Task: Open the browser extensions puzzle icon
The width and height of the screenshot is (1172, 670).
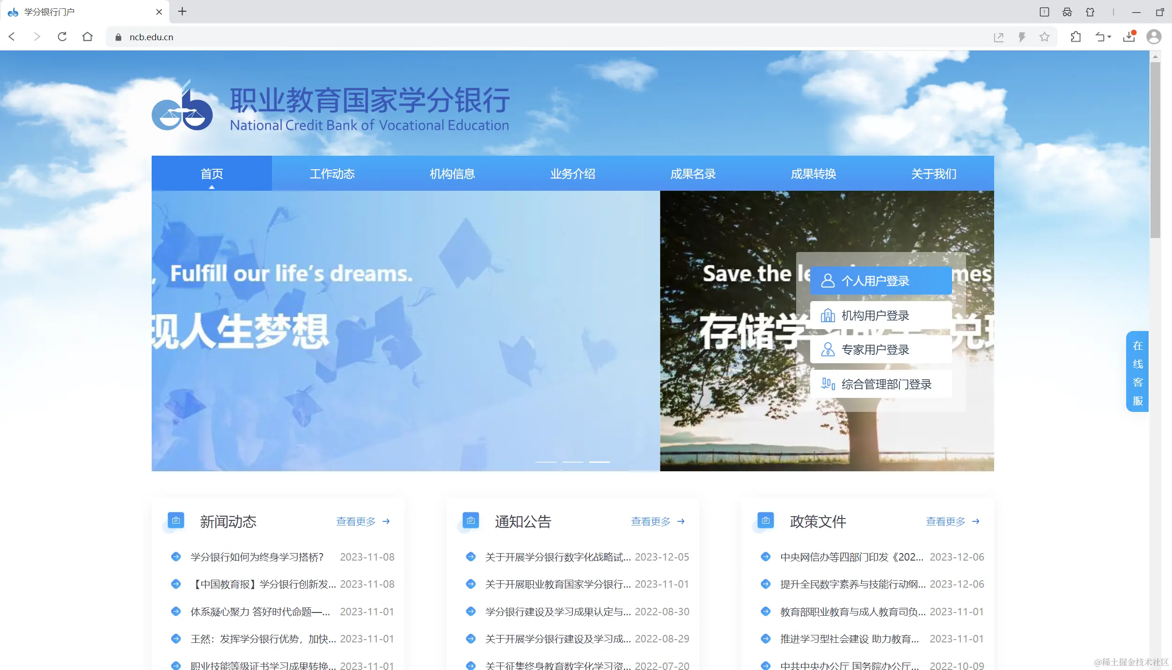Action: tap(1075, 36)
